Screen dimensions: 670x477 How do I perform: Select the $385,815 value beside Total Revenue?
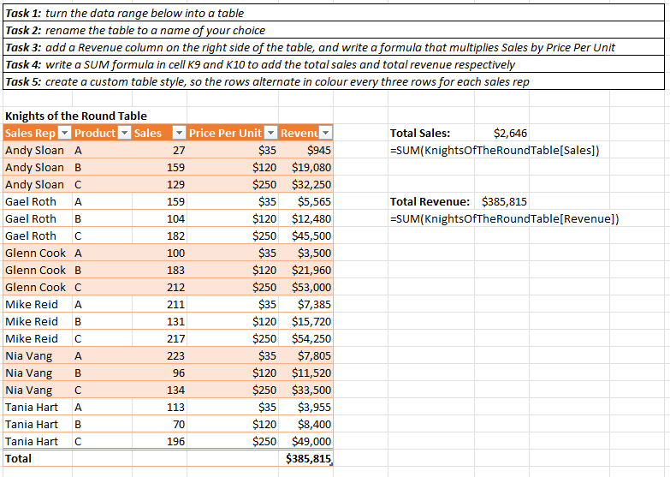click(x=501, y=201)
